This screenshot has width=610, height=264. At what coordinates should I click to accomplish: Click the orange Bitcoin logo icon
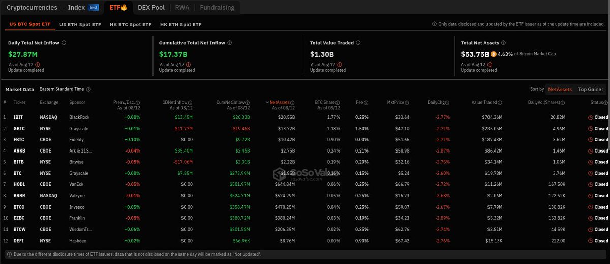pyautogui.click(x=494, y=54)
